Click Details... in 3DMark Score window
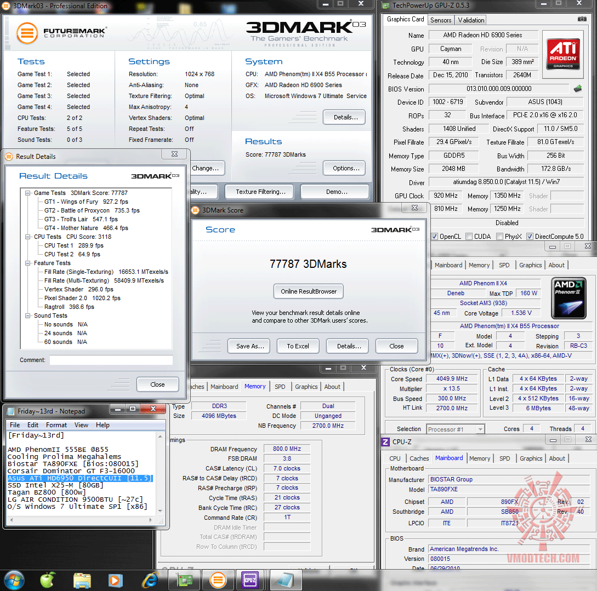597x591 pixels. pos(348,346)
